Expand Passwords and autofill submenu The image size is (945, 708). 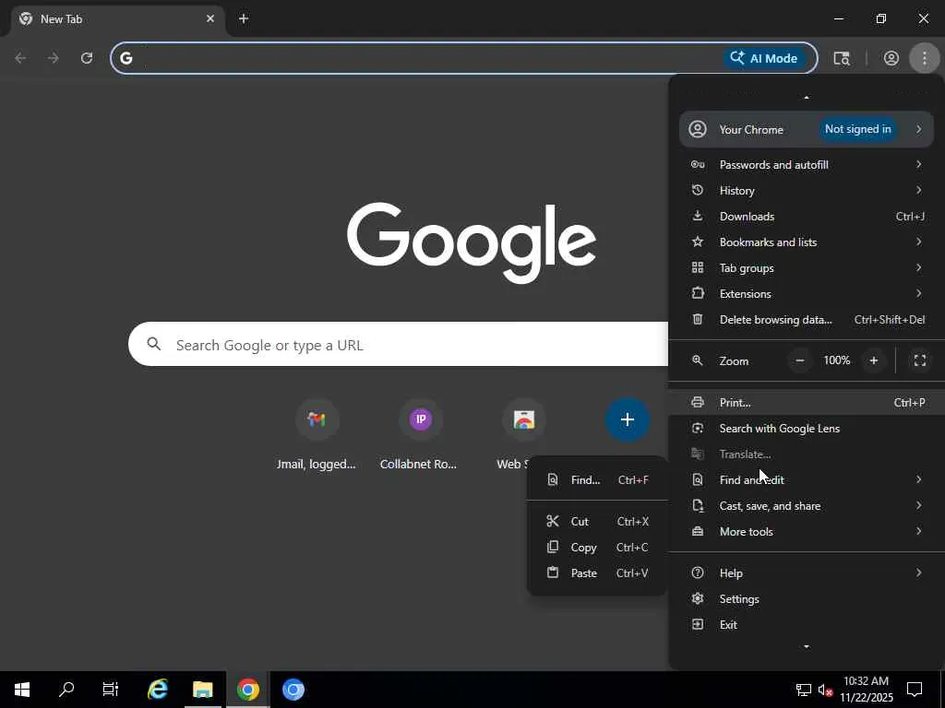tap(807, 164)
